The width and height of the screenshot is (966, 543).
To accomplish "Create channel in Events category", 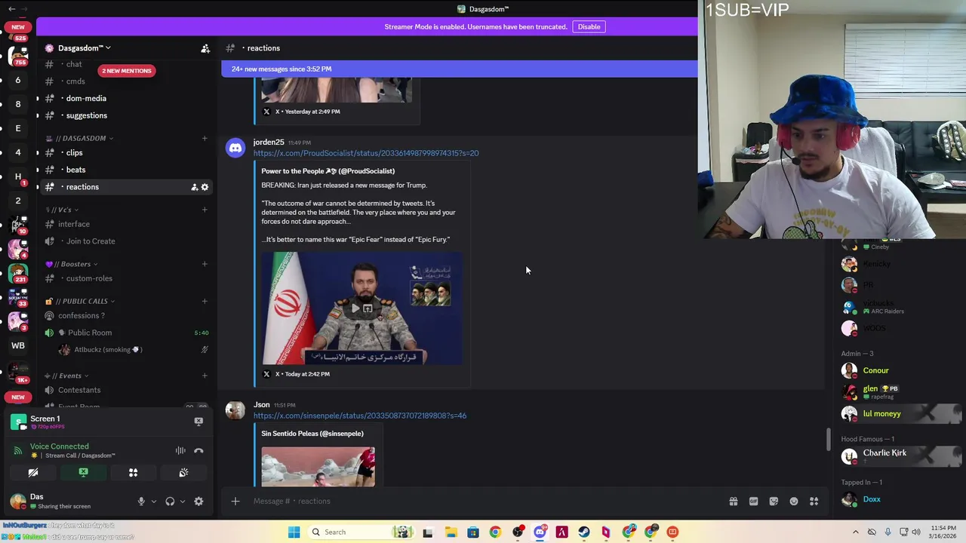I will [205, 376].
